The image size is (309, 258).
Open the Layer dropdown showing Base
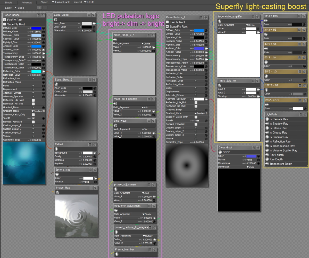(x=19, y=8)
